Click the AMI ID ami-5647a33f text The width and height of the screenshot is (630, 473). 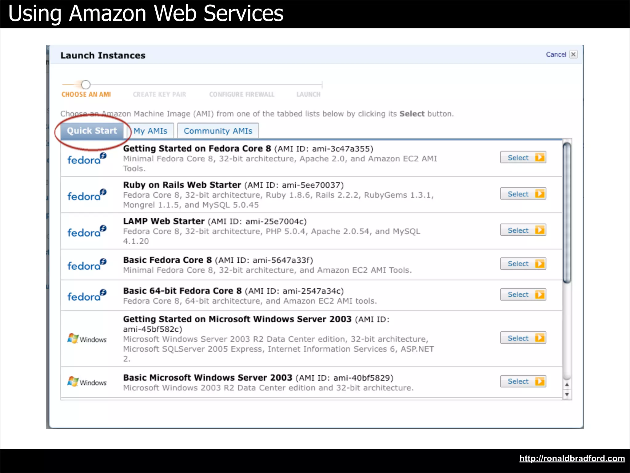pyautogui.click(x=281, y=260)
